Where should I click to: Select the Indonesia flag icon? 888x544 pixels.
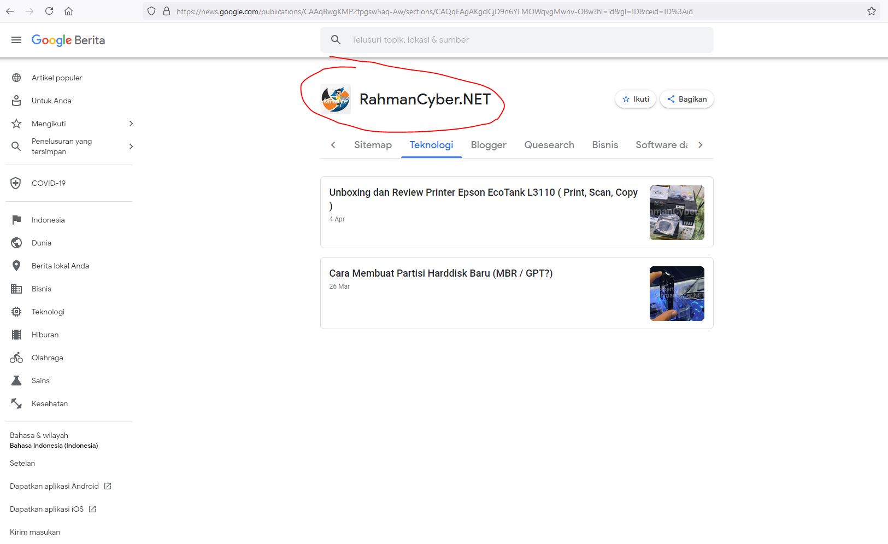coord(16,220)
